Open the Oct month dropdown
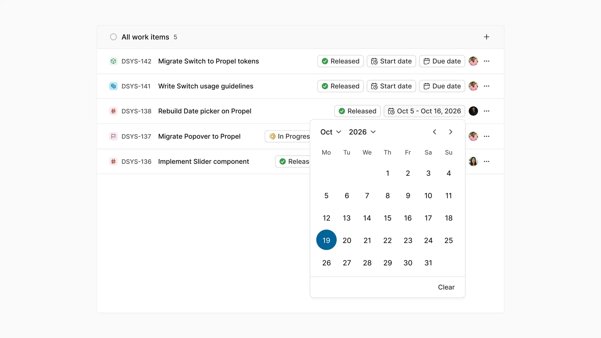The width and height of the screenshot is (601, 338). (x=331, y=132)
